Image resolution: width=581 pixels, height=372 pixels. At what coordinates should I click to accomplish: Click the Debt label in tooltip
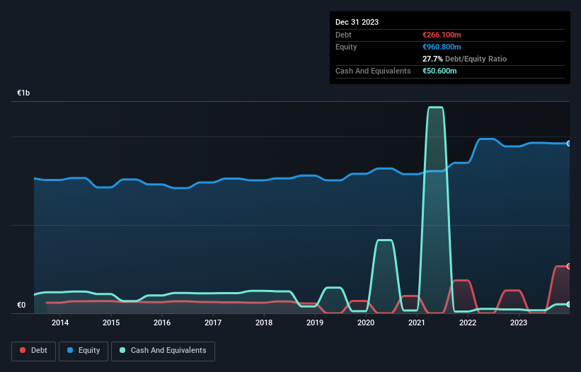coord(343,35)
